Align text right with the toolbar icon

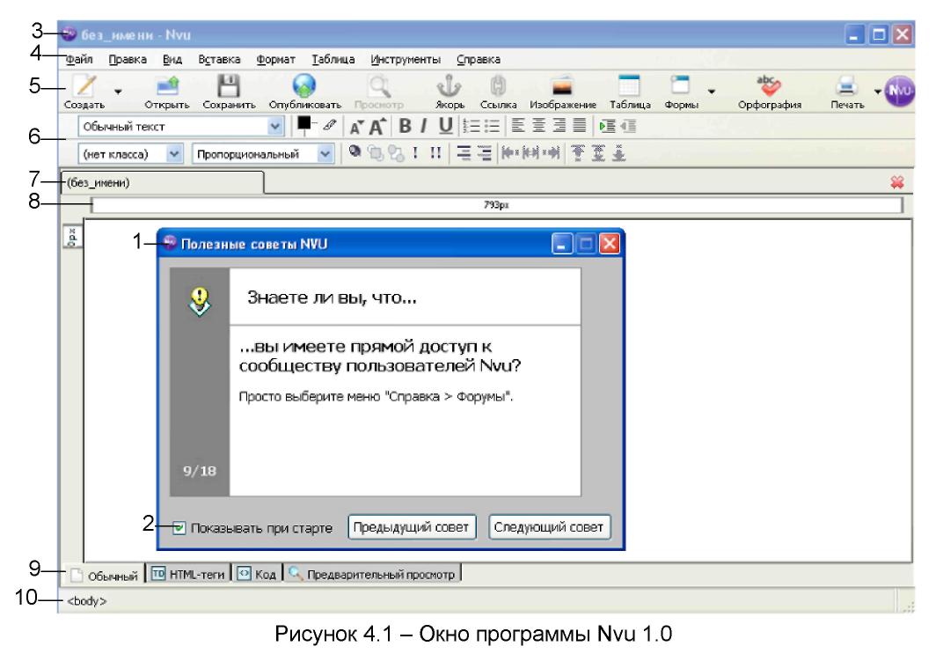coord(559,125)
